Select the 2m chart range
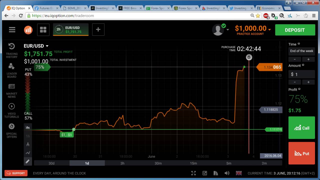Screen dimensions: 320x180 click(264, 163)
